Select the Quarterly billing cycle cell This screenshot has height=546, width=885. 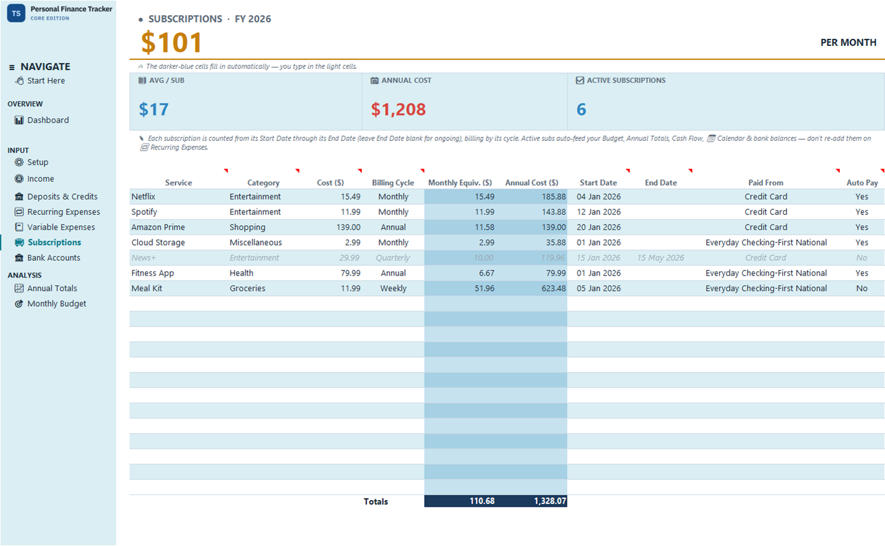(x=393, y=258)
